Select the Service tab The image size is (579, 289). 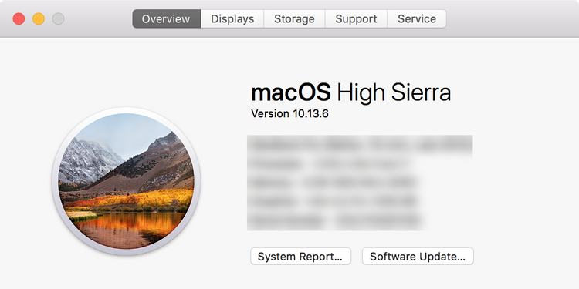click(417, 18)
